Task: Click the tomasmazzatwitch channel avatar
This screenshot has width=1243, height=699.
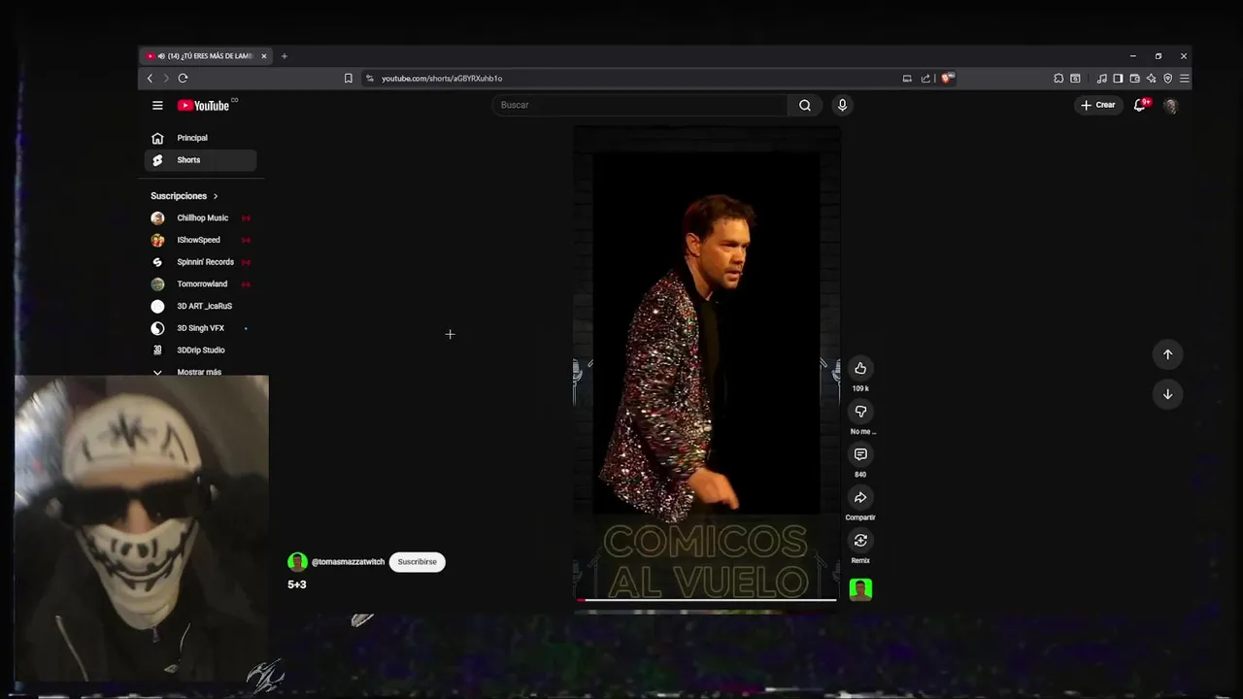Action: click(x=297, y=562)
